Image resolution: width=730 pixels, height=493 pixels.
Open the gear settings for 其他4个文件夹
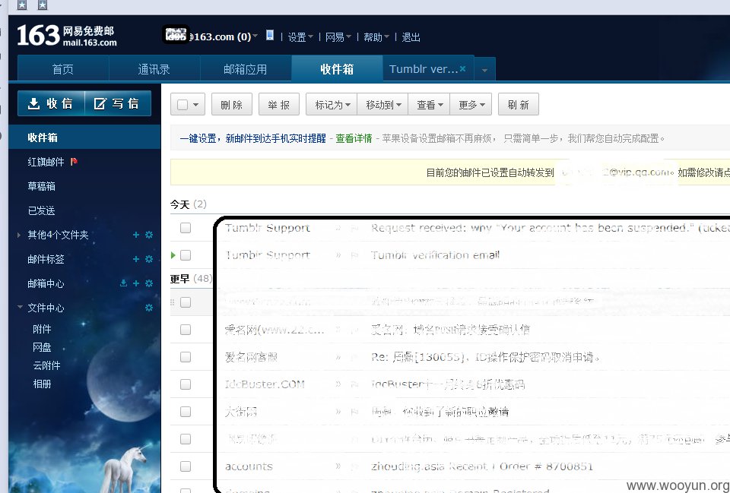pos(149,235)
